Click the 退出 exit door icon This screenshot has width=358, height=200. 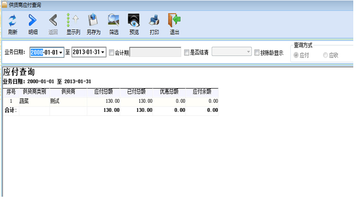174,21
